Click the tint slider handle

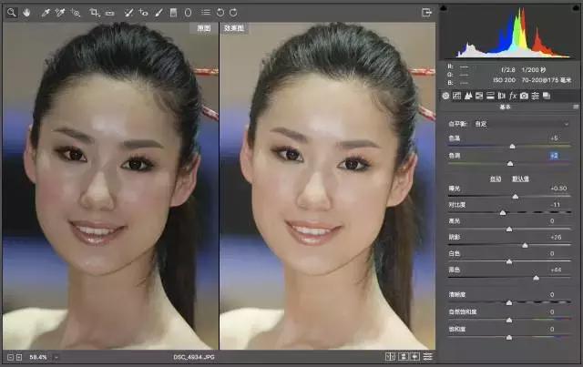(x=510, y=164)
